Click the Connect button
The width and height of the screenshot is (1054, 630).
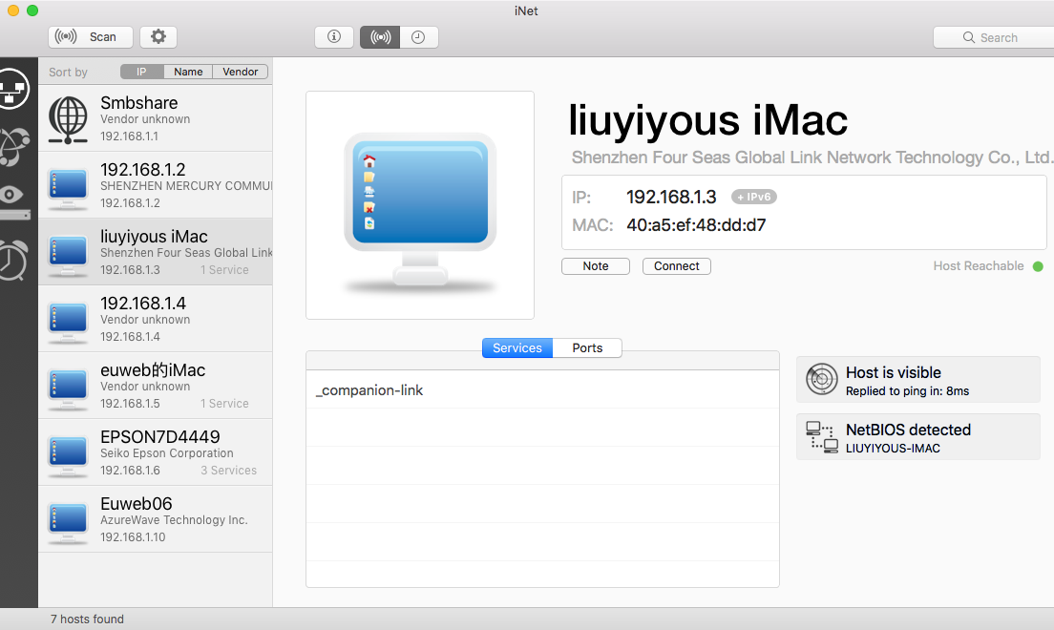click(x=677, y=266)
